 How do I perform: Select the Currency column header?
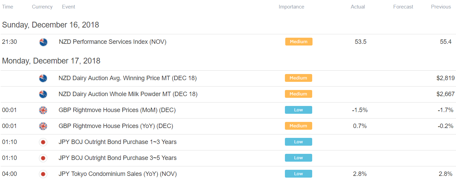(42, 7)
